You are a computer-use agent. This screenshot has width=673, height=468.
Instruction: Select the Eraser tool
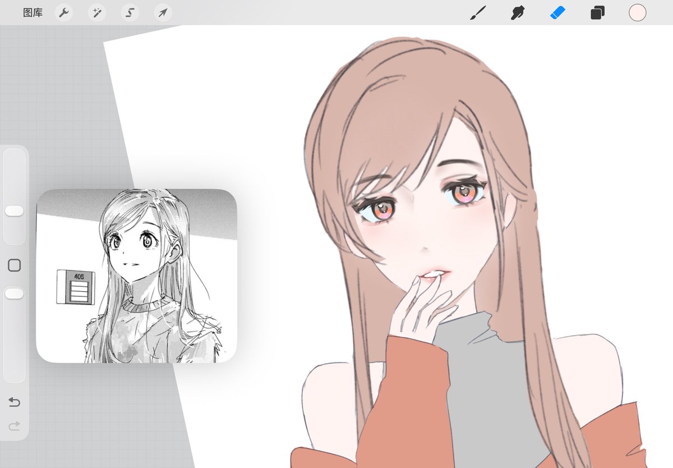(557, 12)
